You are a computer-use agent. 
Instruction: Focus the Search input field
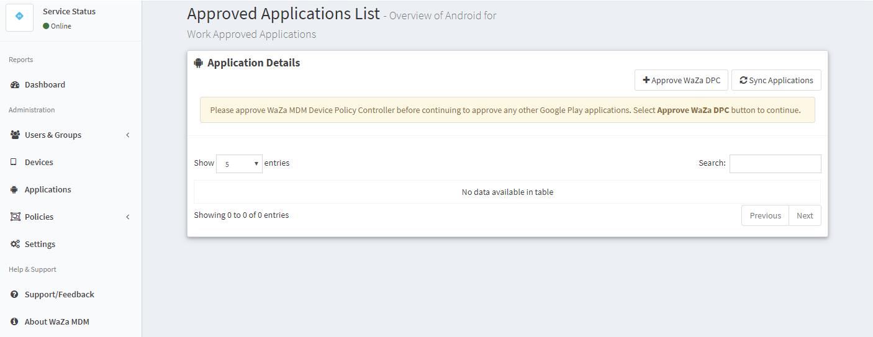[775, 164]
